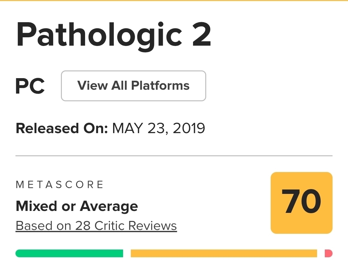Click the yellow 70 Metascore badge
The image size is (348, 273).
[301, 203]
